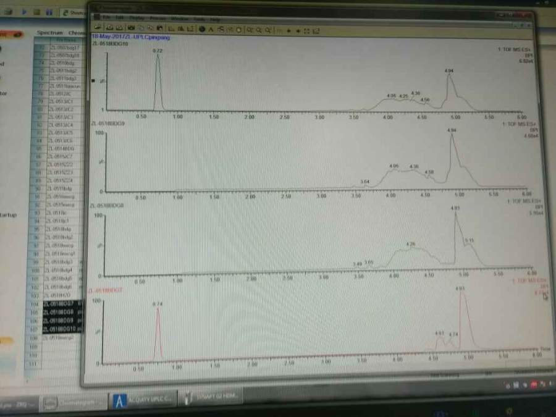
Task: Click the expand-arrows icon near toolbar end
Action: (306, 32)
